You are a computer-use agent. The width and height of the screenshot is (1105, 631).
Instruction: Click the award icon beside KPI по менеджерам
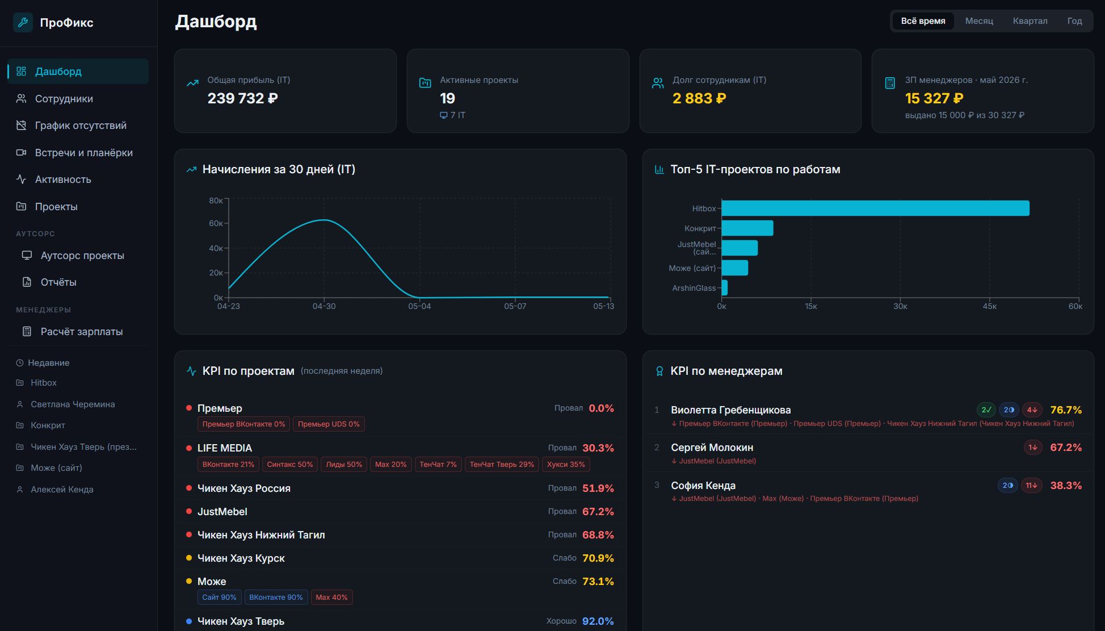(659, 371)
